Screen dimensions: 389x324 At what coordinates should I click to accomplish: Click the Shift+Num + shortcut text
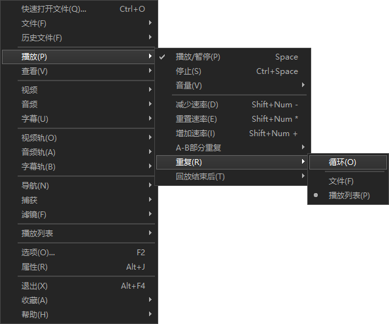coord(273,134)
